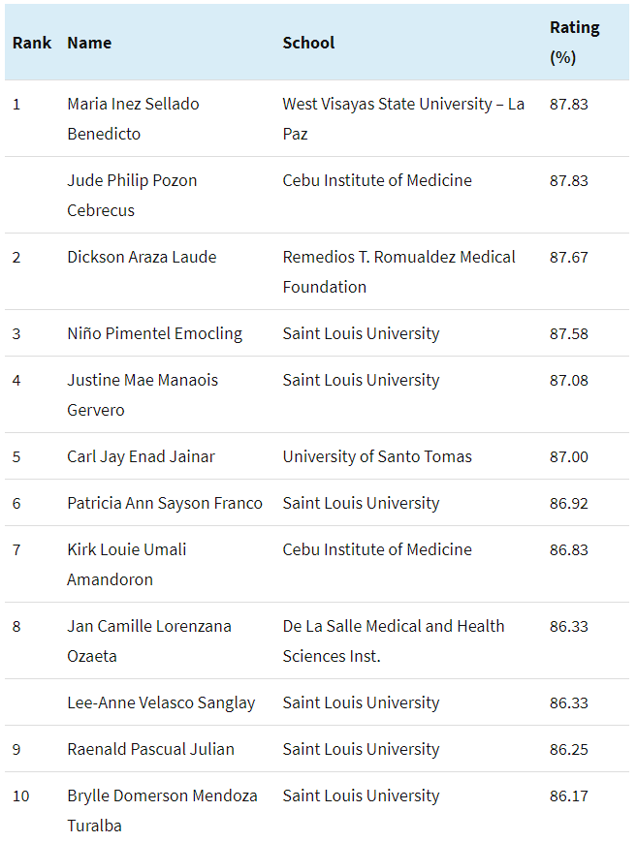Screen dimensions: 637x842
Task: Click Kirk Louie Umali Amandoron name
Action: (126, 564)
